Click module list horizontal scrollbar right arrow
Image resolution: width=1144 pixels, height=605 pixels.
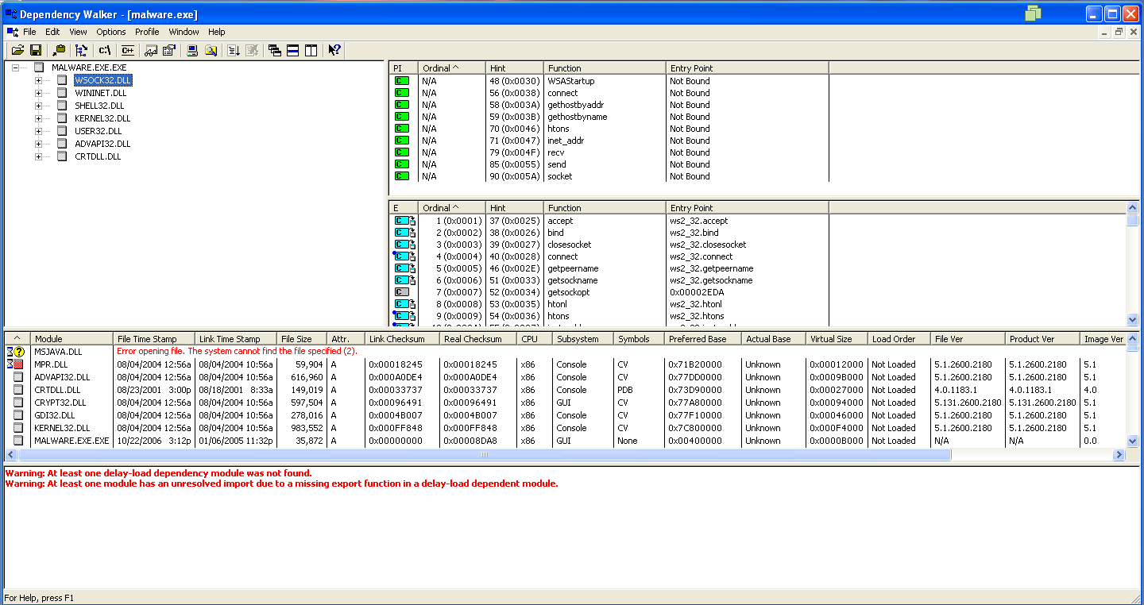click(x=1119, y=455)
